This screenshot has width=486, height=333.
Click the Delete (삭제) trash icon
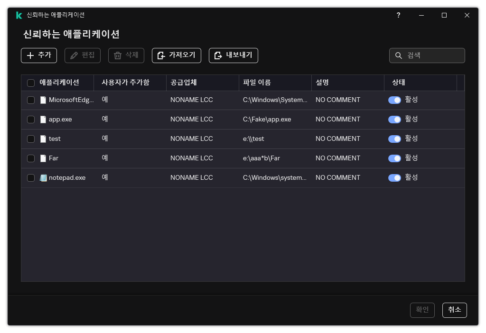click(116, 55)
